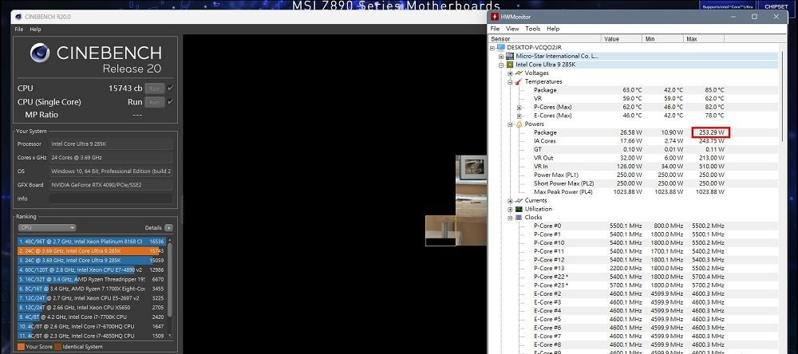This screenshot has width=798, height=354.
Task: Select the E-Core #2 clock row
Action: [634, 294]
